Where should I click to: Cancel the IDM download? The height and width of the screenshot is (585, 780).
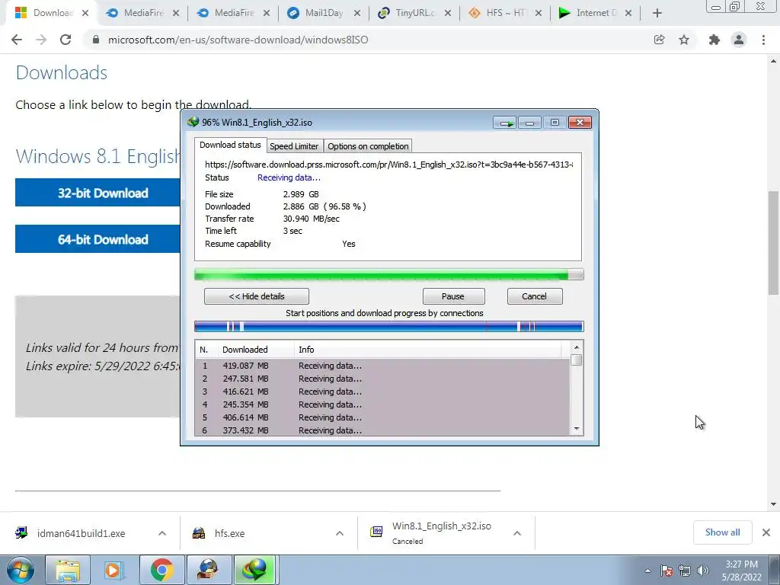click(x=535, y=296)
